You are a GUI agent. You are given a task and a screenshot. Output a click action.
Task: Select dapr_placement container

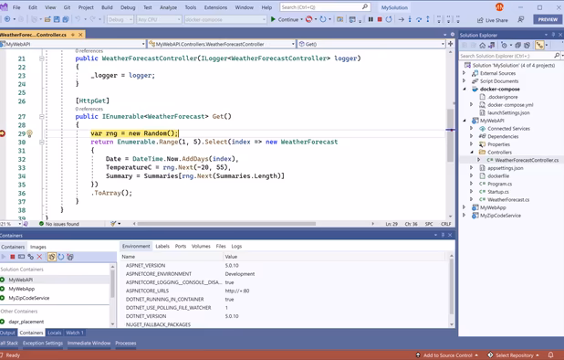pos(26,322)
